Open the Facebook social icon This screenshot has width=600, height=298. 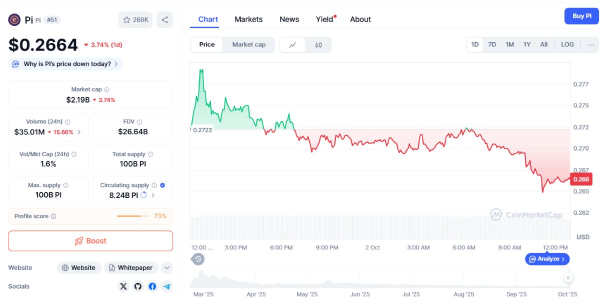(x=152, y=286)
